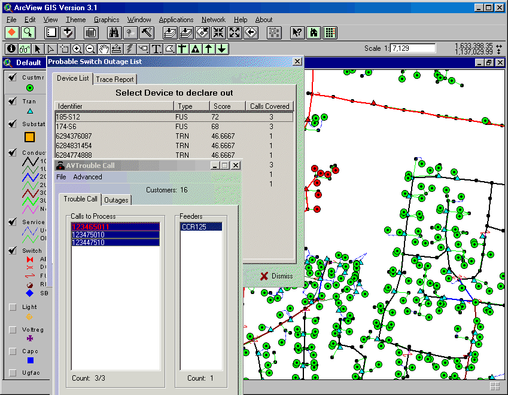Sort by the Identifier column header
Image resolution: width=508 pixels, height=395 pixels.
(x=114, y=106)
